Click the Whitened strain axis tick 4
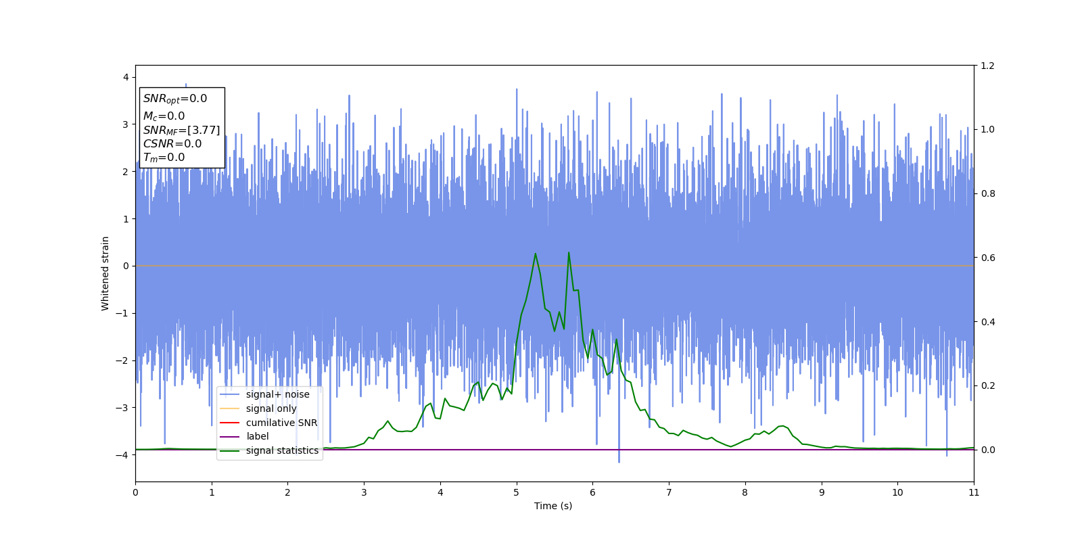 (x=126, y=77)
